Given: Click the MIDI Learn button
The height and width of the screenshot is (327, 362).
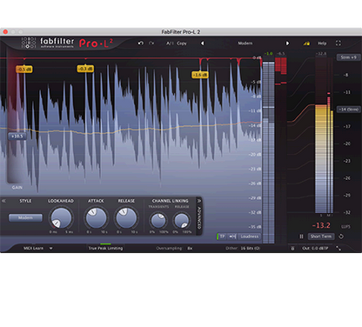Looking at the screenshot, I should click(x=33, y=248).
